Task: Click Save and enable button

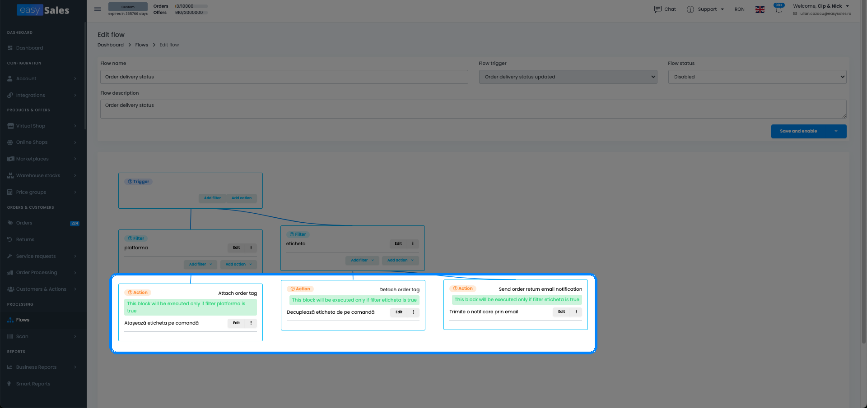Action: coord(798,131)
